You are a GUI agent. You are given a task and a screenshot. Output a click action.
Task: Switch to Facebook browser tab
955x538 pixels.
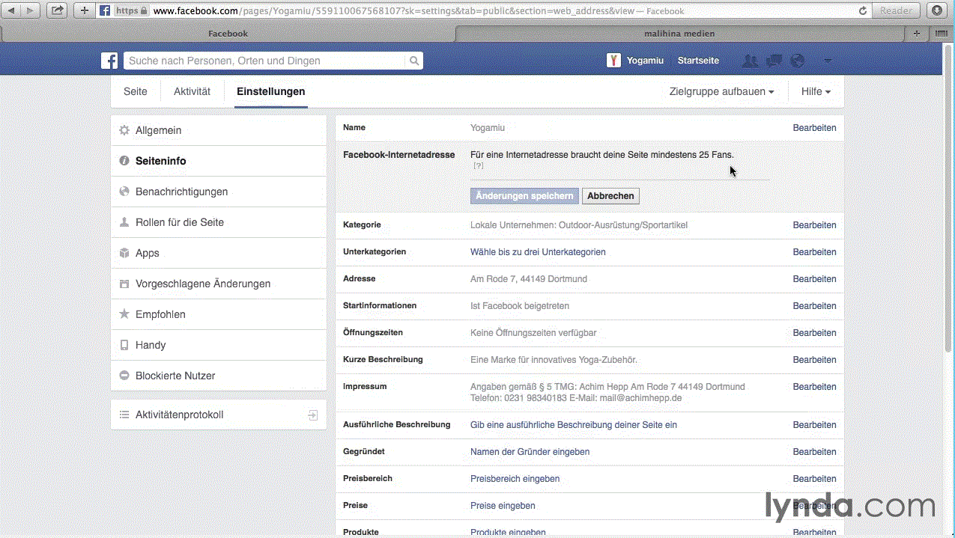pos(228,34)
